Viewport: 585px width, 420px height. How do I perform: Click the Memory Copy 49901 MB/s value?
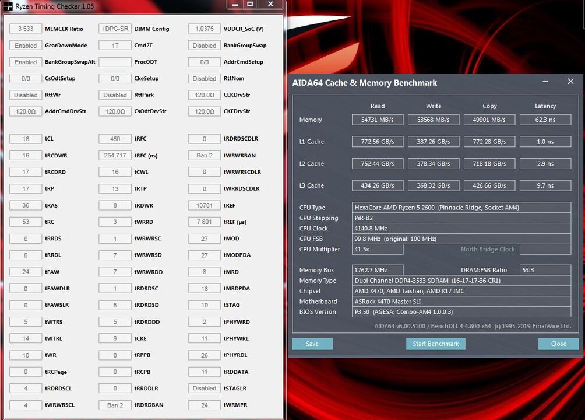pyautogui.click(x=489, y=120)
